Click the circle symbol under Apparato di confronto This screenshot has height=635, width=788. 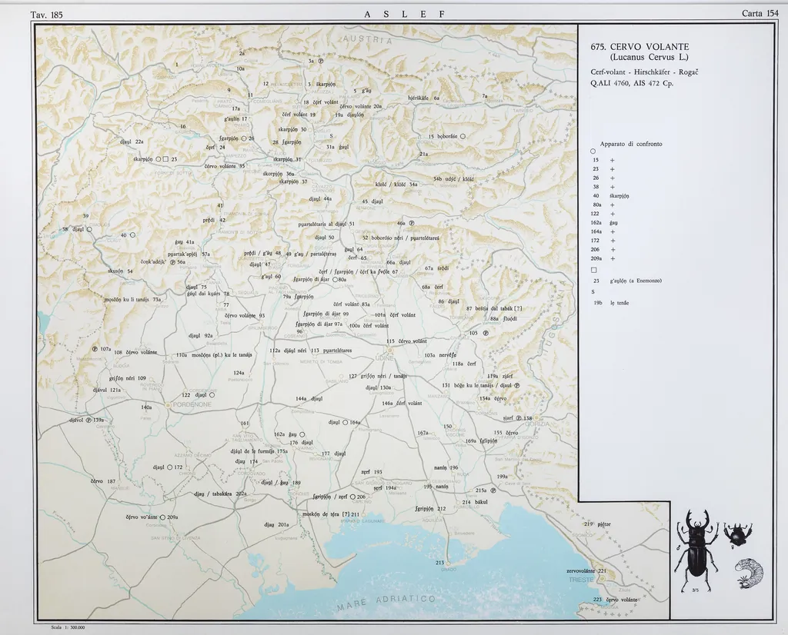click(x=593, y=151)
